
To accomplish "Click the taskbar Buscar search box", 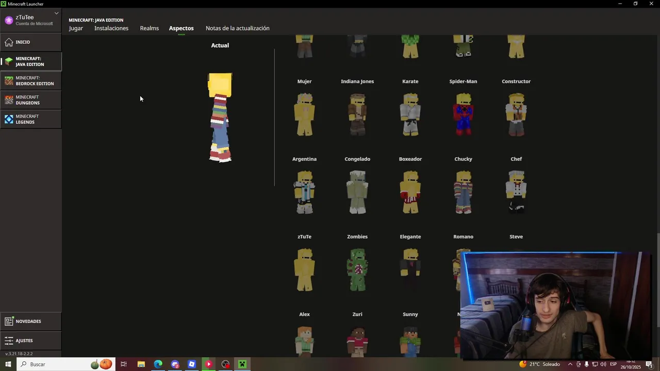I will click(66, 364).
